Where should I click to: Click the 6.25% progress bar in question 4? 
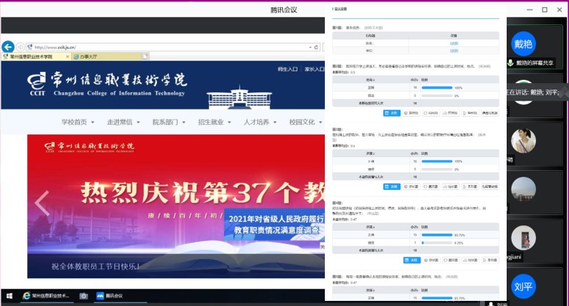pos(437,243)
